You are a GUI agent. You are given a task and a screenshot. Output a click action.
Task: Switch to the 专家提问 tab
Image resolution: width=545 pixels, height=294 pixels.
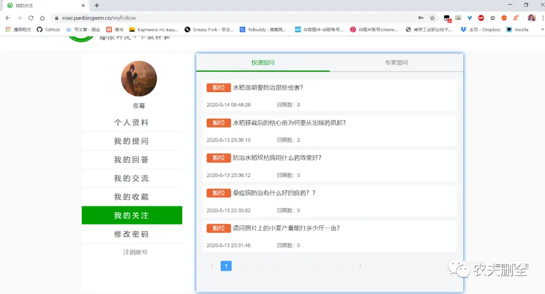pos(396,62)
